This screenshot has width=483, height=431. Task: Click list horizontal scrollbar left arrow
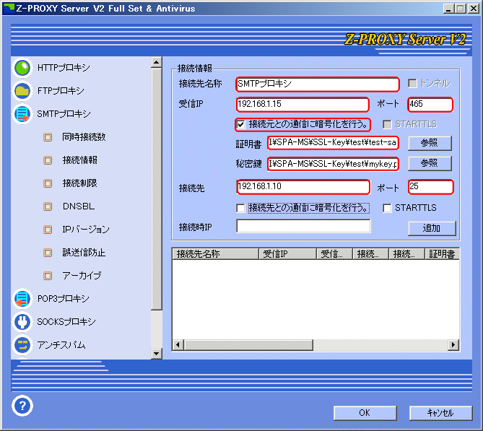[x=178, y=344]
